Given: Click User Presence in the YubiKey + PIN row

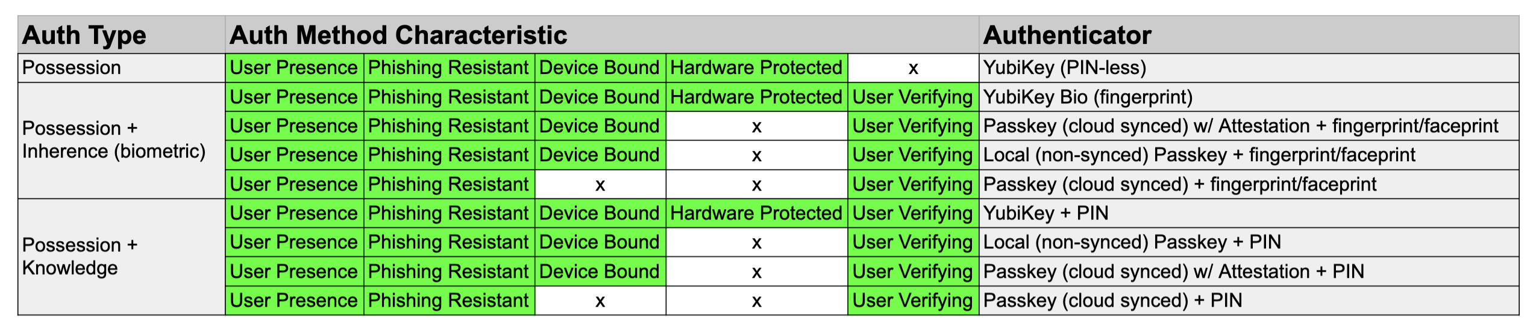Looking at the screenshot, I should point(294,214).
